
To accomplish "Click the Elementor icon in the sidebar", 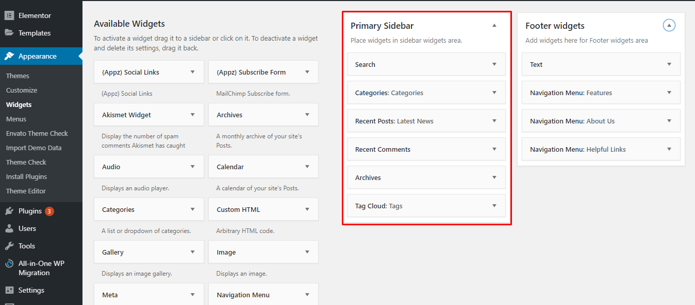I will point(9,15).
